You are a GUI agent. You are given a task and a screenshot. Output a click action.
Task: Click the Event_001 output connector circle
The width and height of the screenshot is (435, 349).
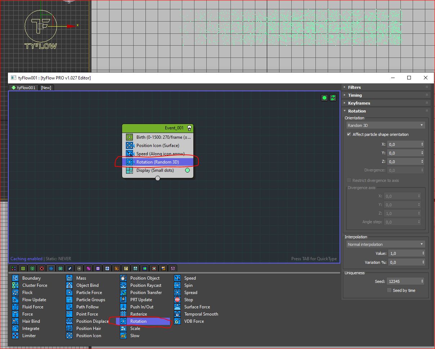point(158,178)
